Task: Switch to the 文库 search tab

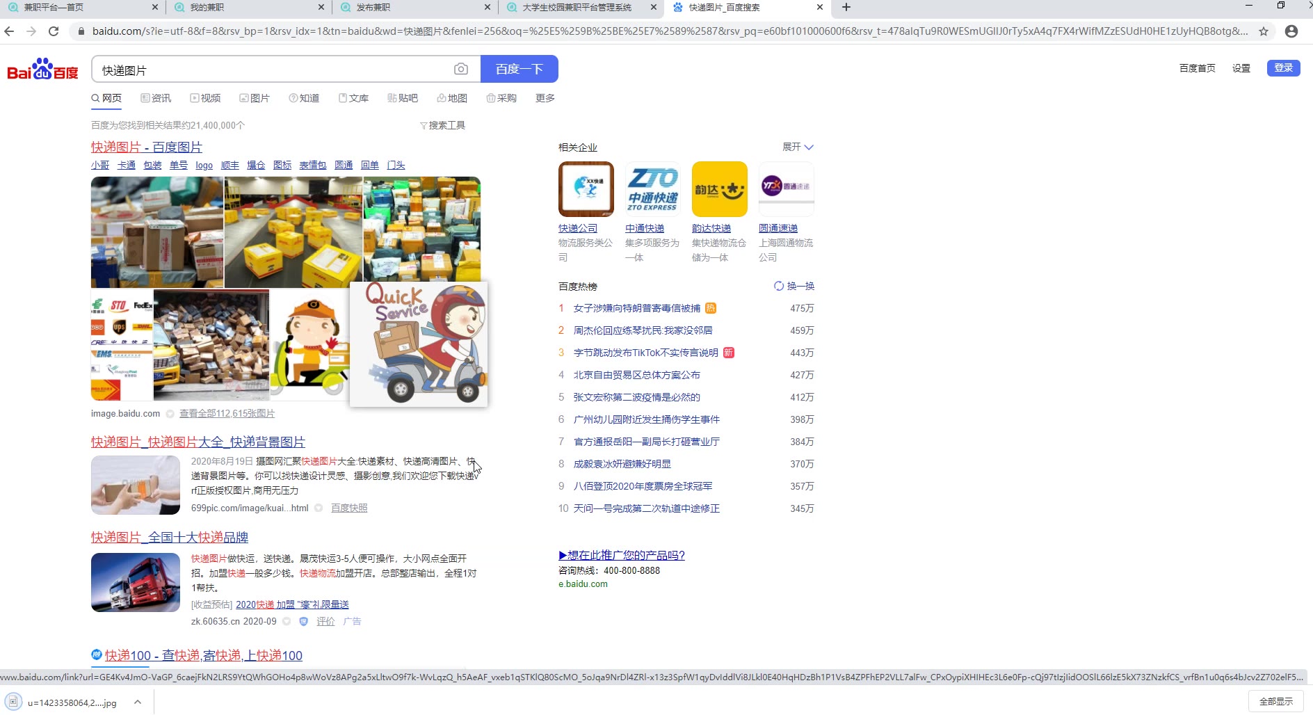Action: click(x=353, y=98)
